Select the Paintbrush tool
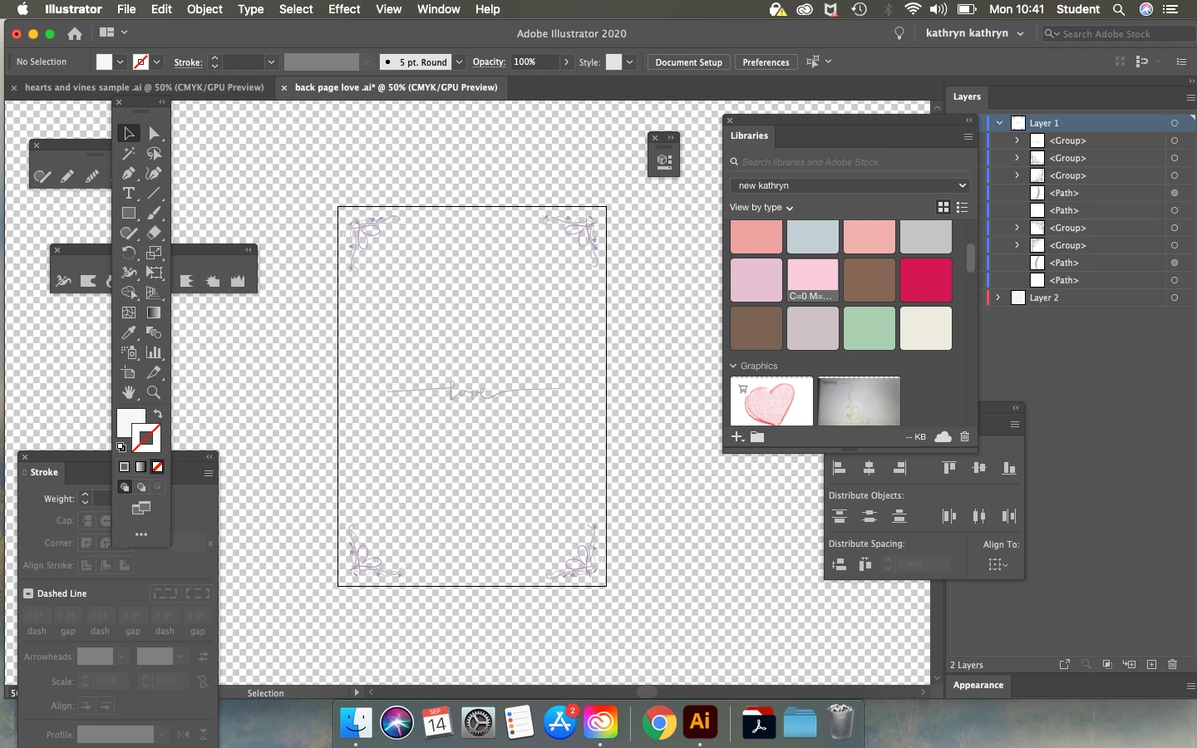1197x748 pixels. tap(154, 213)
